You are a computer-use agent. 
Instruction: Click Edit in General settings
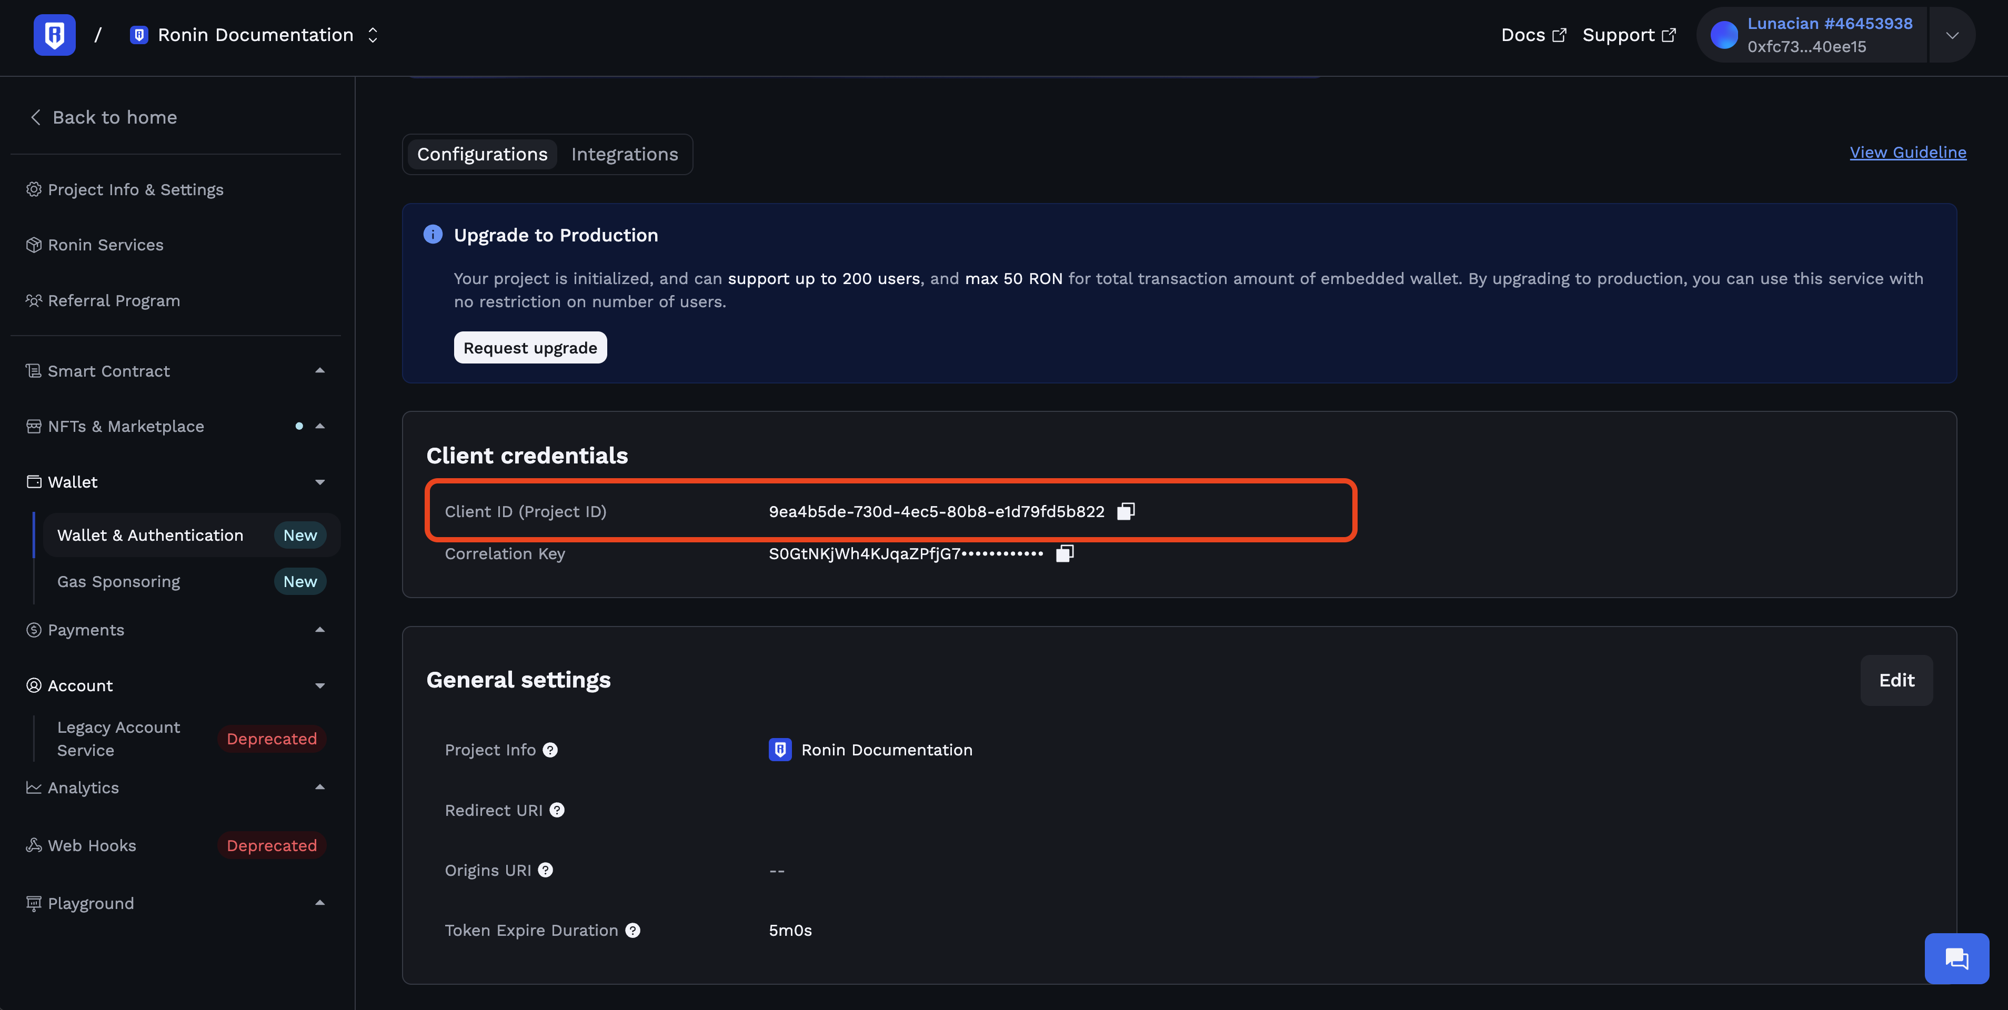pos(1896,680)
